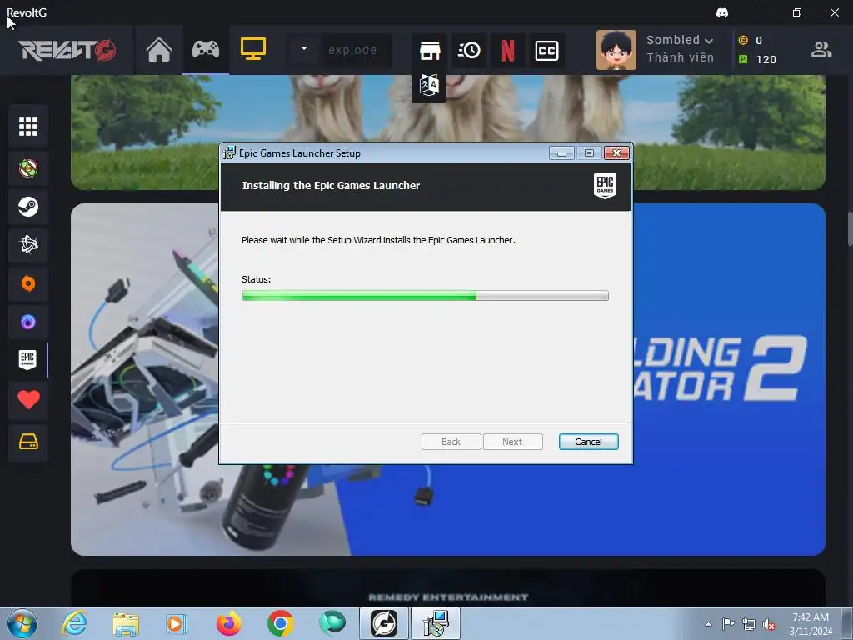Image resolution: width=853 pixels, height=640 pixels.
Task: Open the Remedy Entertainment banner
Action: tap(447, 588)
